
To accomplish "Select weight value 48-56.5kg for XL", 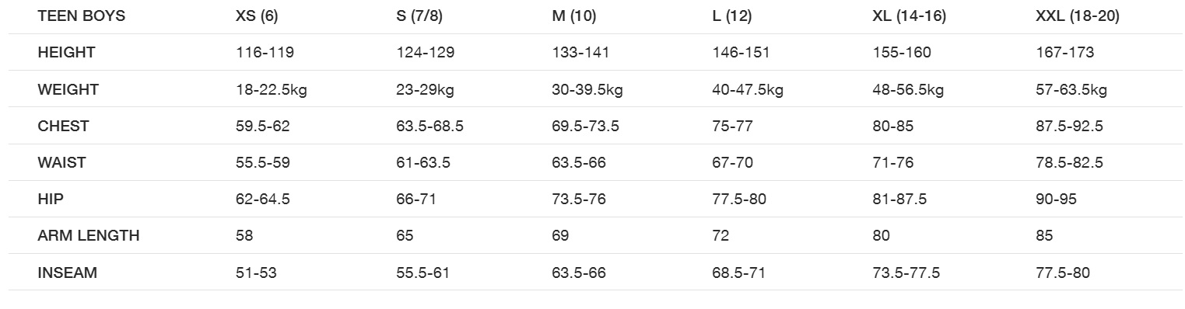I will pos(908,90).
